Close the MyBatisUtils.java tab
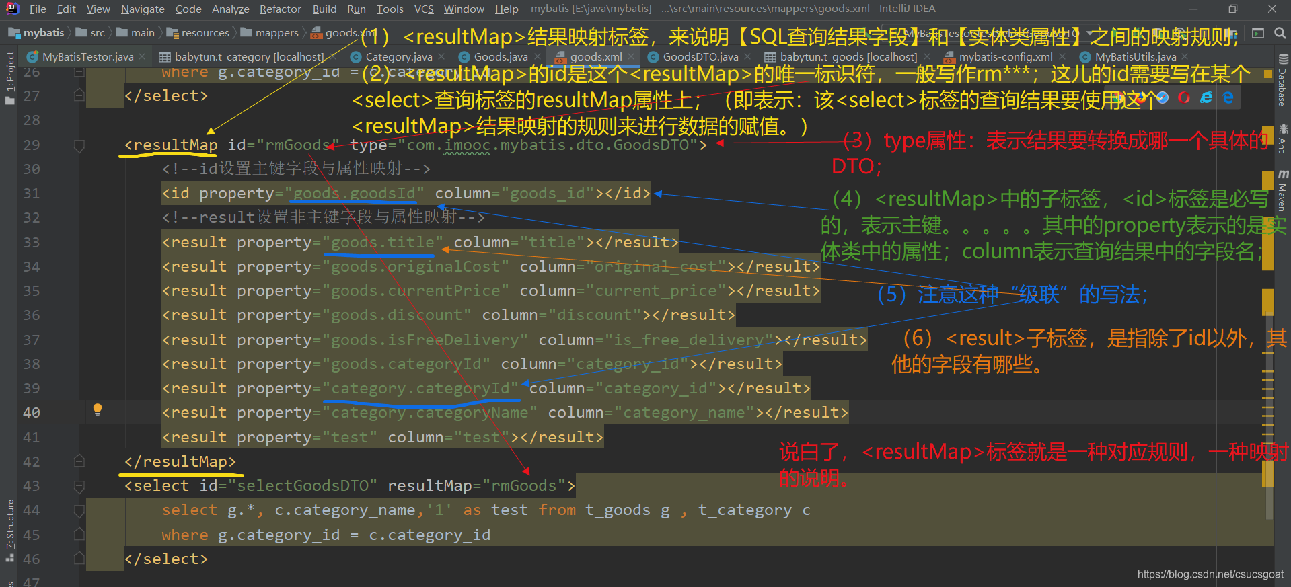Screen dimensions: 1291x587 point(1185,57)
